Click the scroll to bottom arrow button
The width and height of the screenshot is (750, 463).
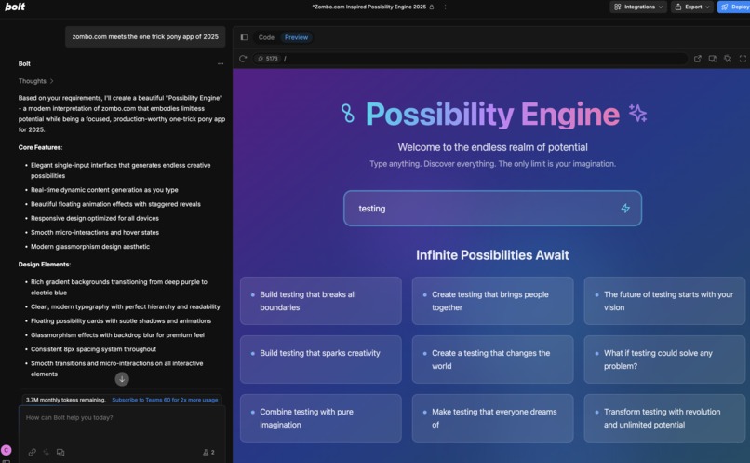(122, 379)
